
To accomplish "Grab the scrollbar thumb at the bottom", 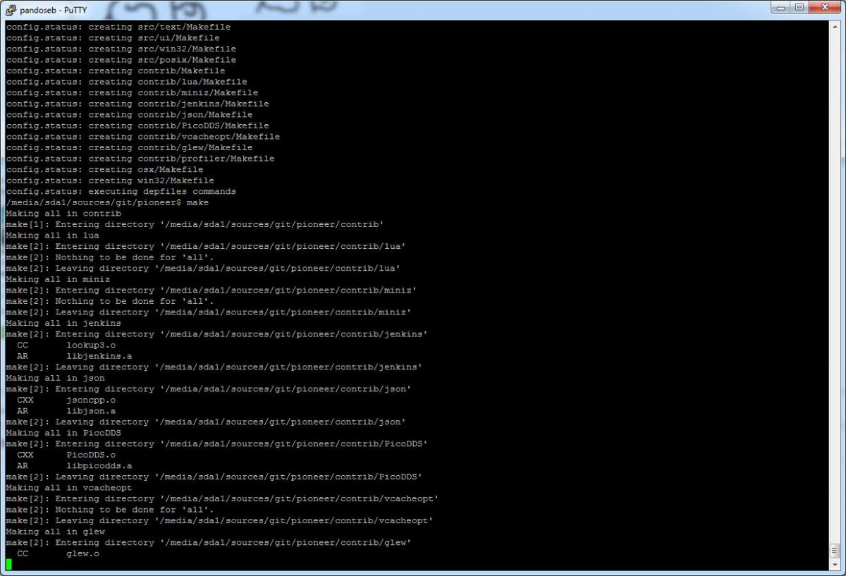I will pos(835,551).
